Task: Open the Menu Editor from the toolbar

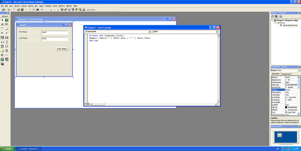Action: click(14, 9)
